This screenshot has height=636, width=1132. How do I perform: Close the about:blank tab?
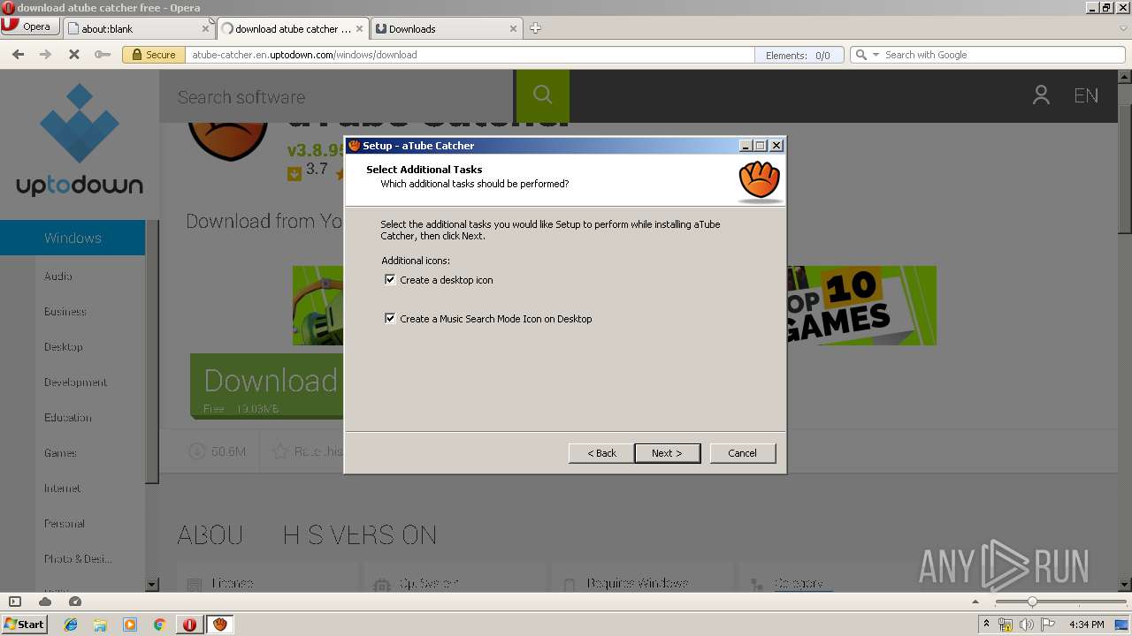tap(206, 28)
